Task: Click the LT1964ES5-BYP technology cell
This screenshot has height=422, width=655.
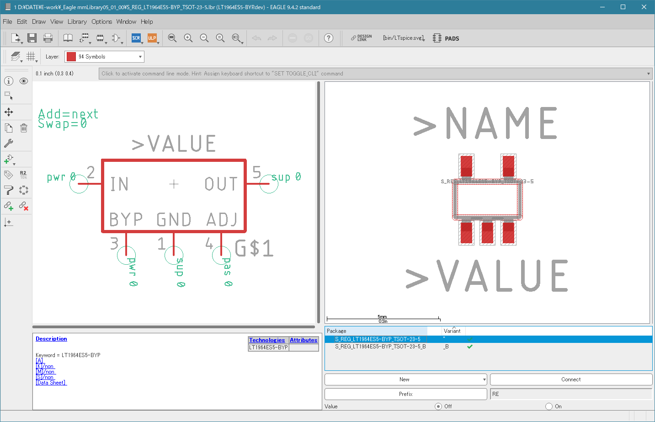Action: pos(269,347)
